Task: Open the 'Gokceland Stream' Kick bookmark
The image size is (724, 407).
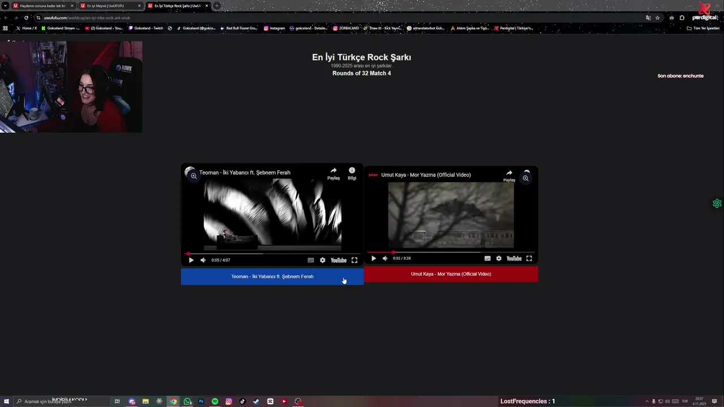Action: point(61,28)
